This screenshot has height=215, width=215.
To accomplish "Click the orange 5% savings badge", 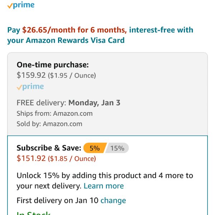I will point(95,148).
